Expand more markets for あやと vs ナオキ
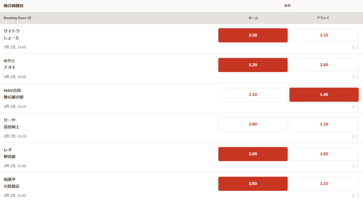Screen dimensions: 363x201 tap(355, 77)
